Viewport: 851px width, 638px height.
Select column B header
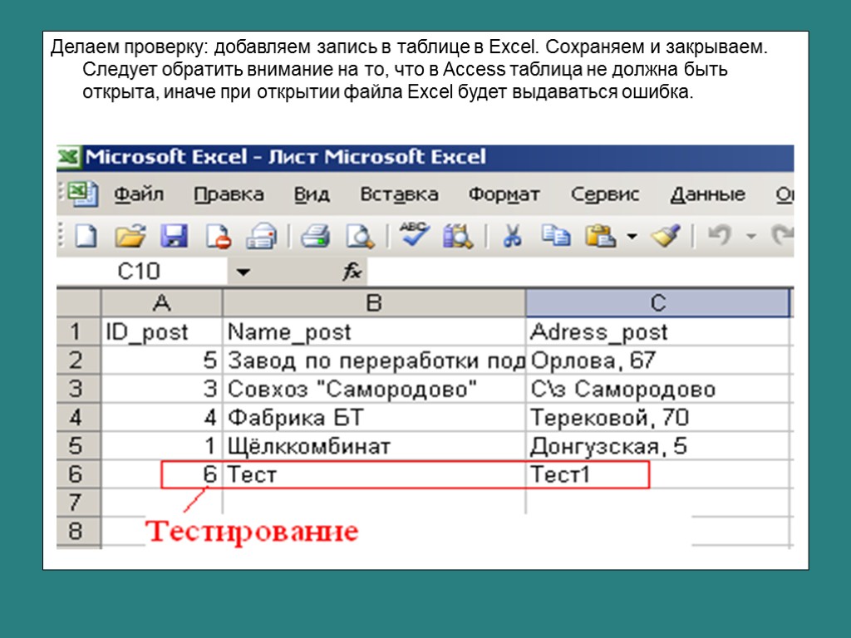pos(374,302)
